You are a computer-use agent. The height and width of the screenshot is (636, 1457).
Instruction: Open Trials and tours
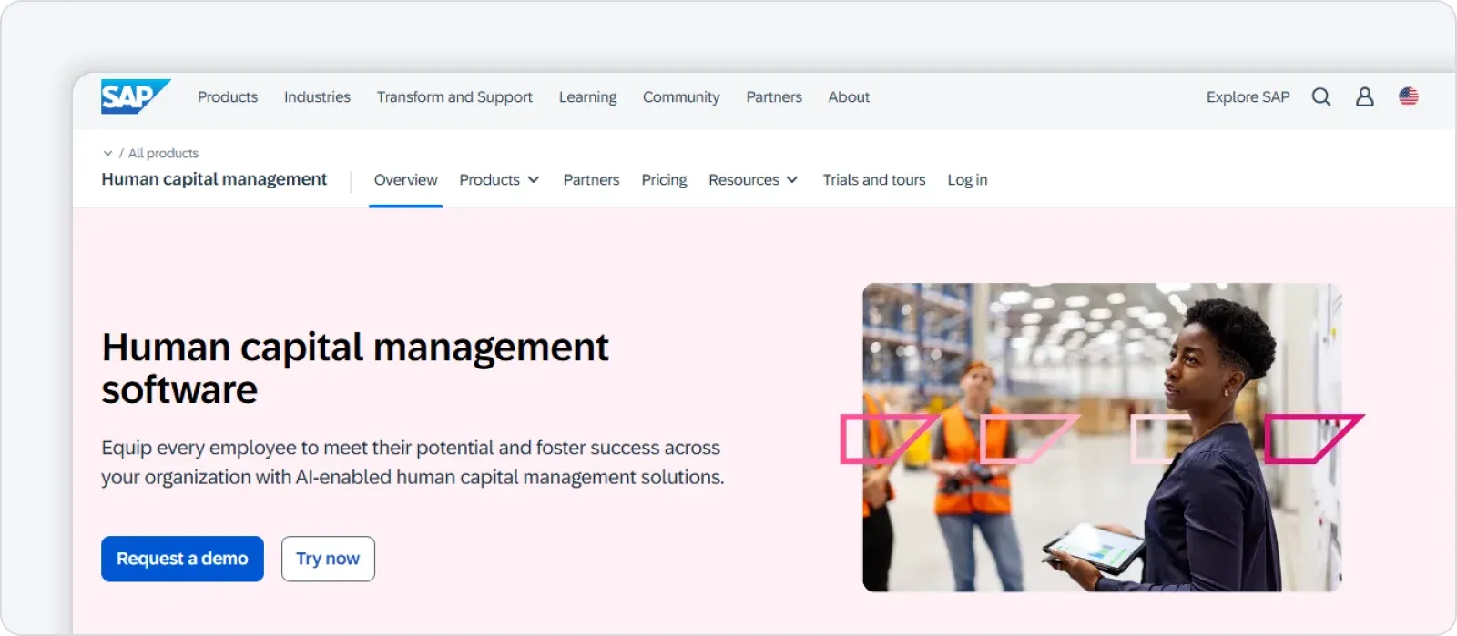pos(874,180)
